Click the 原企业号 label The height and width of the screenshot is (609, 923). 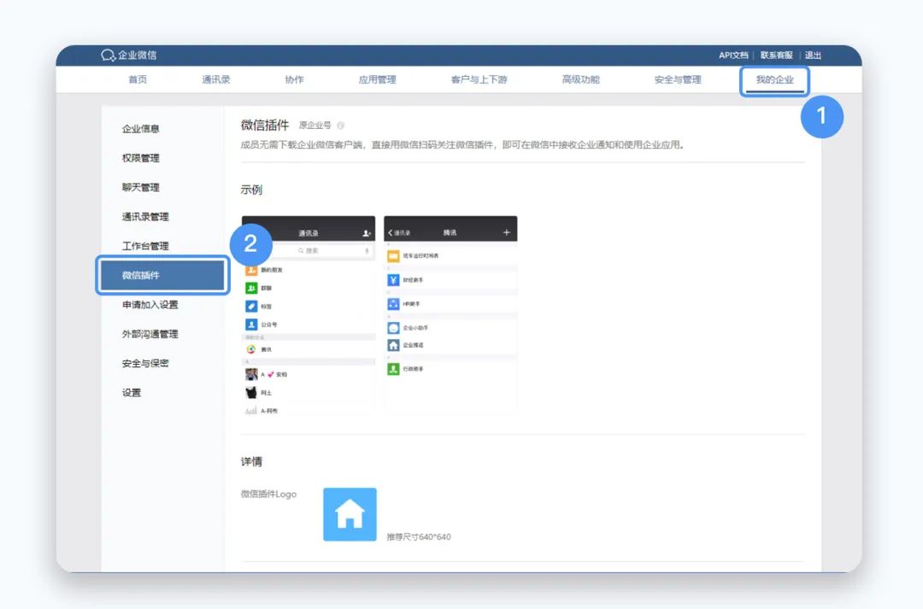(315, 126)
